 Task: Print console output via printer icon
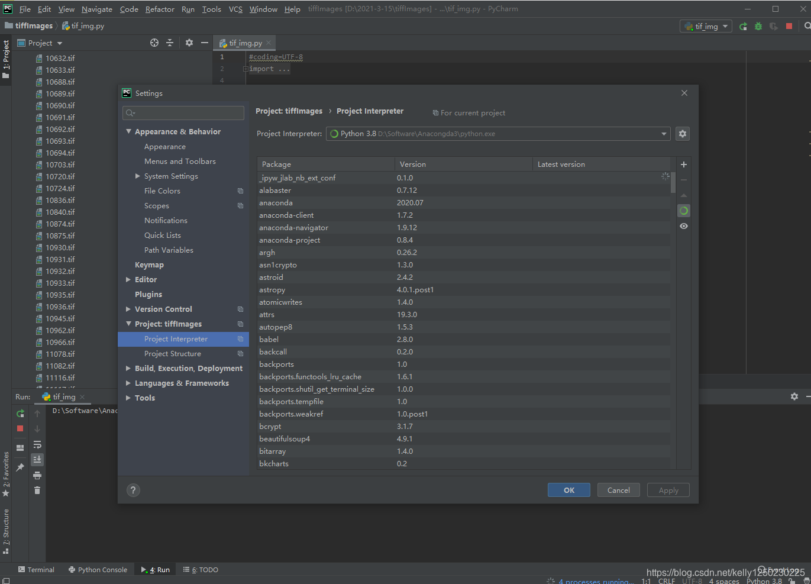click(37, 475)
